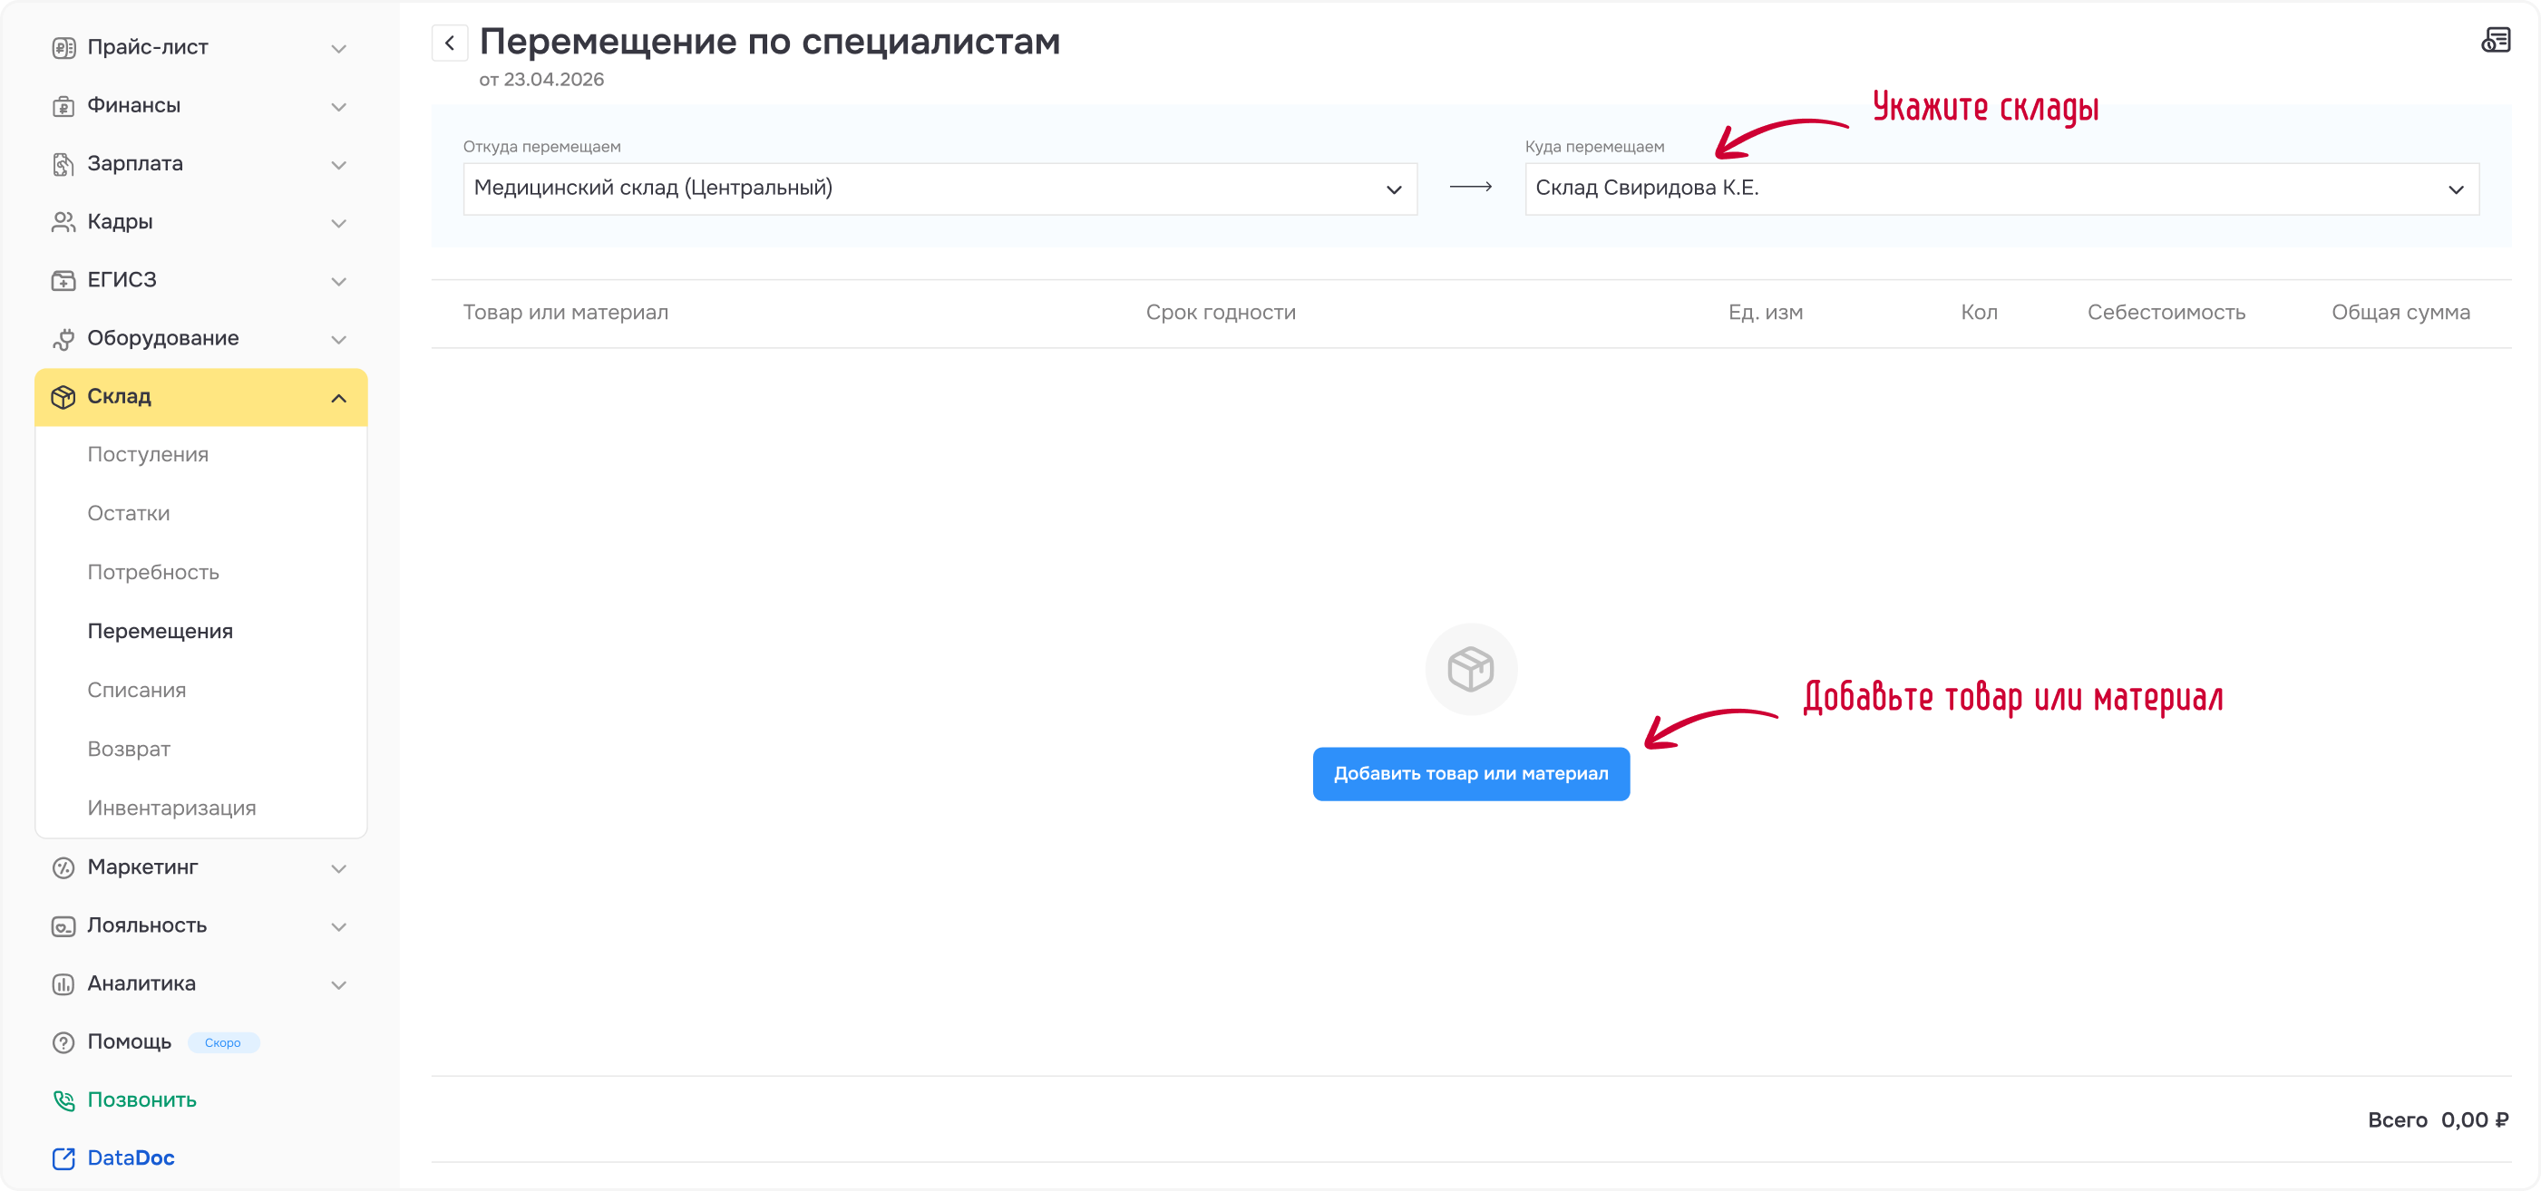Expand the Кадры section chevron

pyautogui.click(x=338, y=223)
